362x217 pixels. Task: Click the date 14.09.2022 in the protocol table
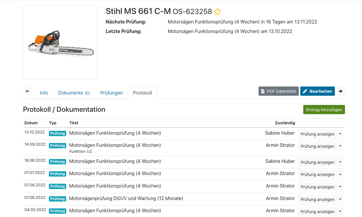coord(35,144)
